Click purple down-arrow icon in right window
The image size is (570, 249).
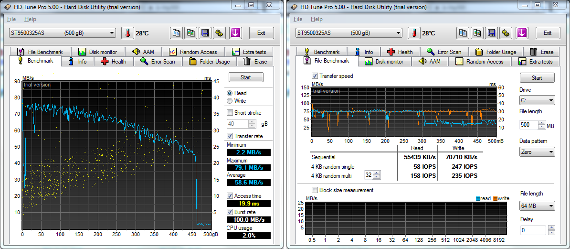[522, 33]
